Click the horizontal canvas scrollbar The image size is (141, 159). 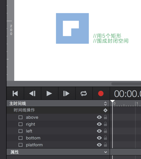(126, 84)
